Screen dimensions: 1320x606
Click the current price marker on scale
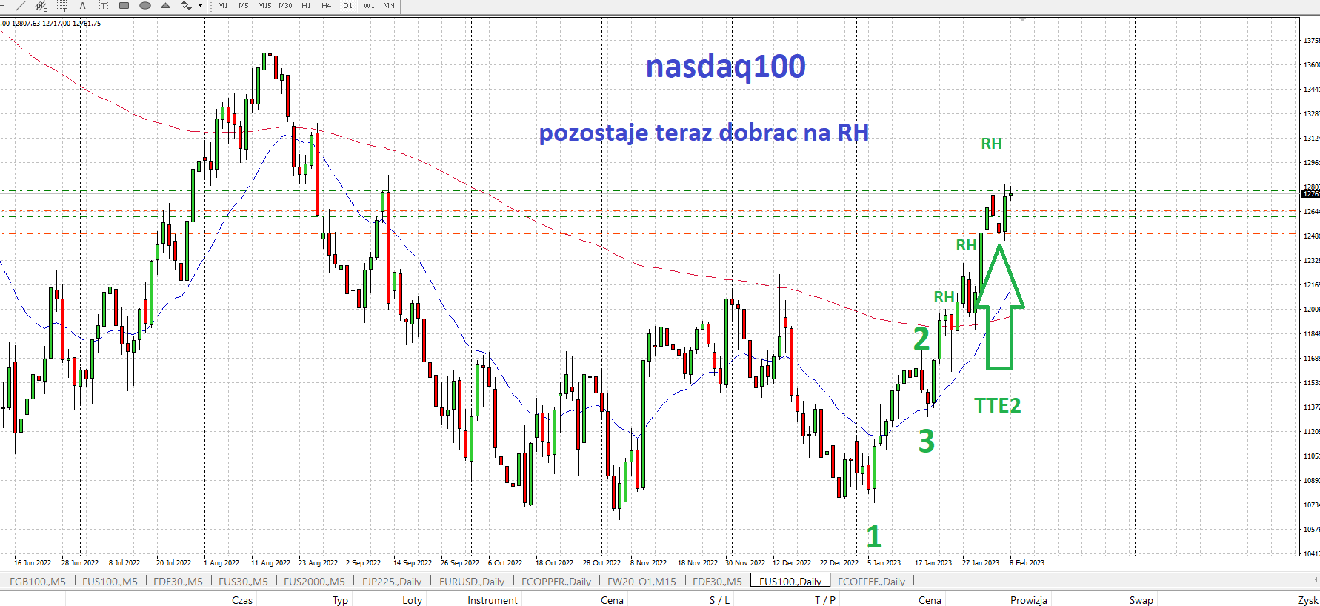pos(1310,193)
